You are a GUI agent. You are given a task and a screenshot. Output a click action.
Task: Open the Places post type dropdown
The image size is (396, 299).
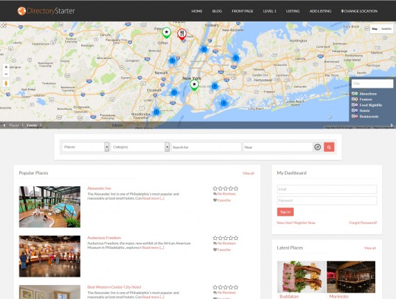pos(85,147)
